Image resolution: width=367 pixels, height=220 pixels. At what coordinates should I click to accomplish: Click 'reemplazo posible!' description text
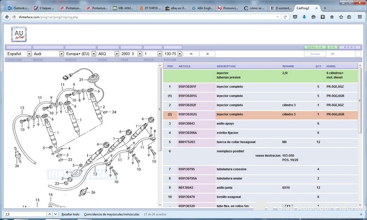tap(230, 151)
